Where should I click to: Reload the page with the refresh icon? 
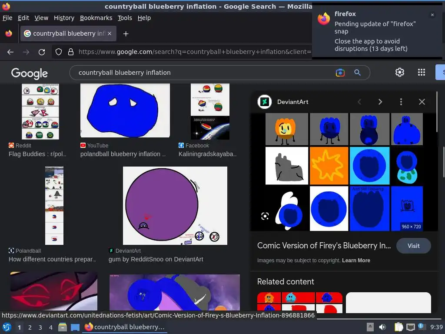coord(42,52)
